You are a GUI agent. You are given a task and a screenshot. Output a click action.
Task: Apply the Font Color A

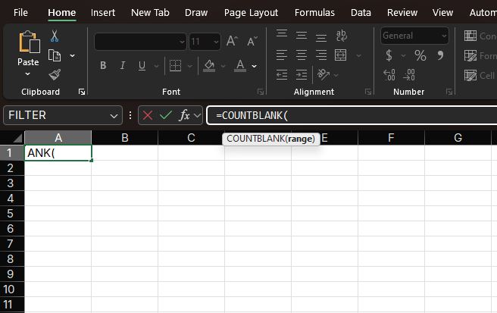pos(240,66)
